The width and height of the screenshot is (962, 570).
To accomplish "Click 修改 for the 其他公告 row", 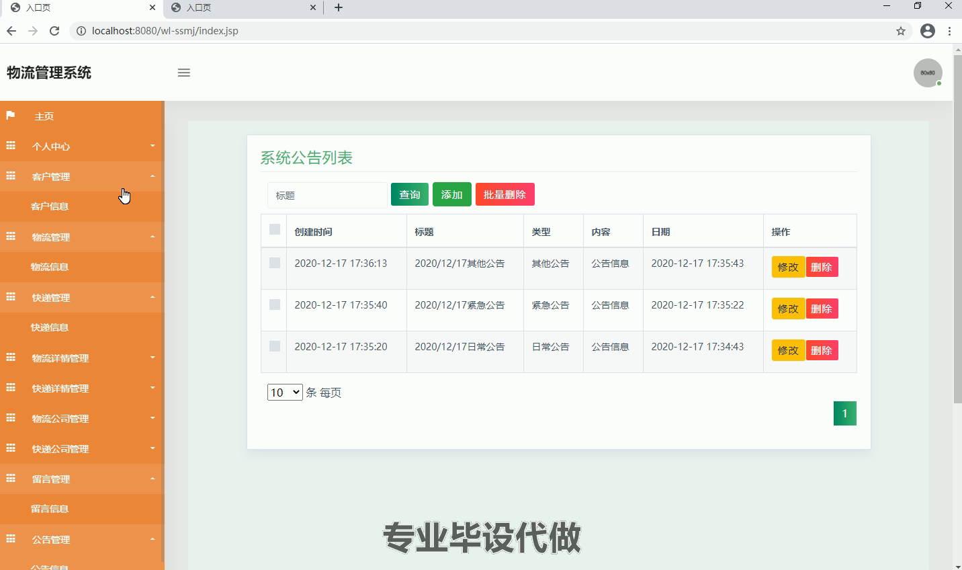I will click(x=788, y=267).
